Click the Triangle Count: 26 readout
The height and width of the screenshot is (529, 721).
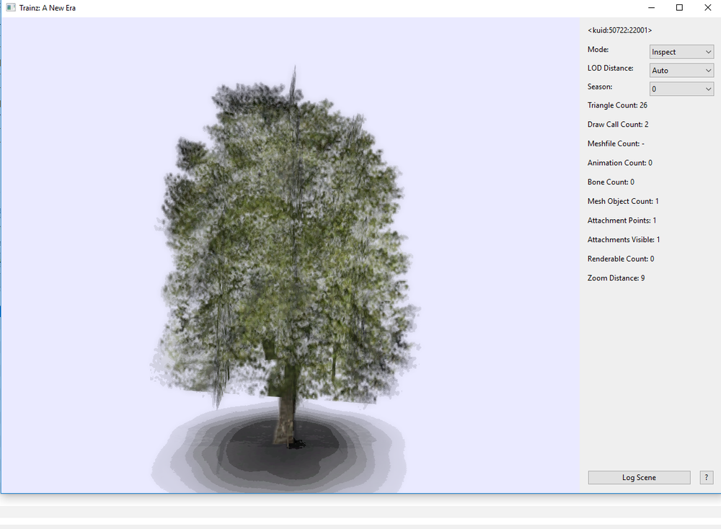click(x=617, y=105)
